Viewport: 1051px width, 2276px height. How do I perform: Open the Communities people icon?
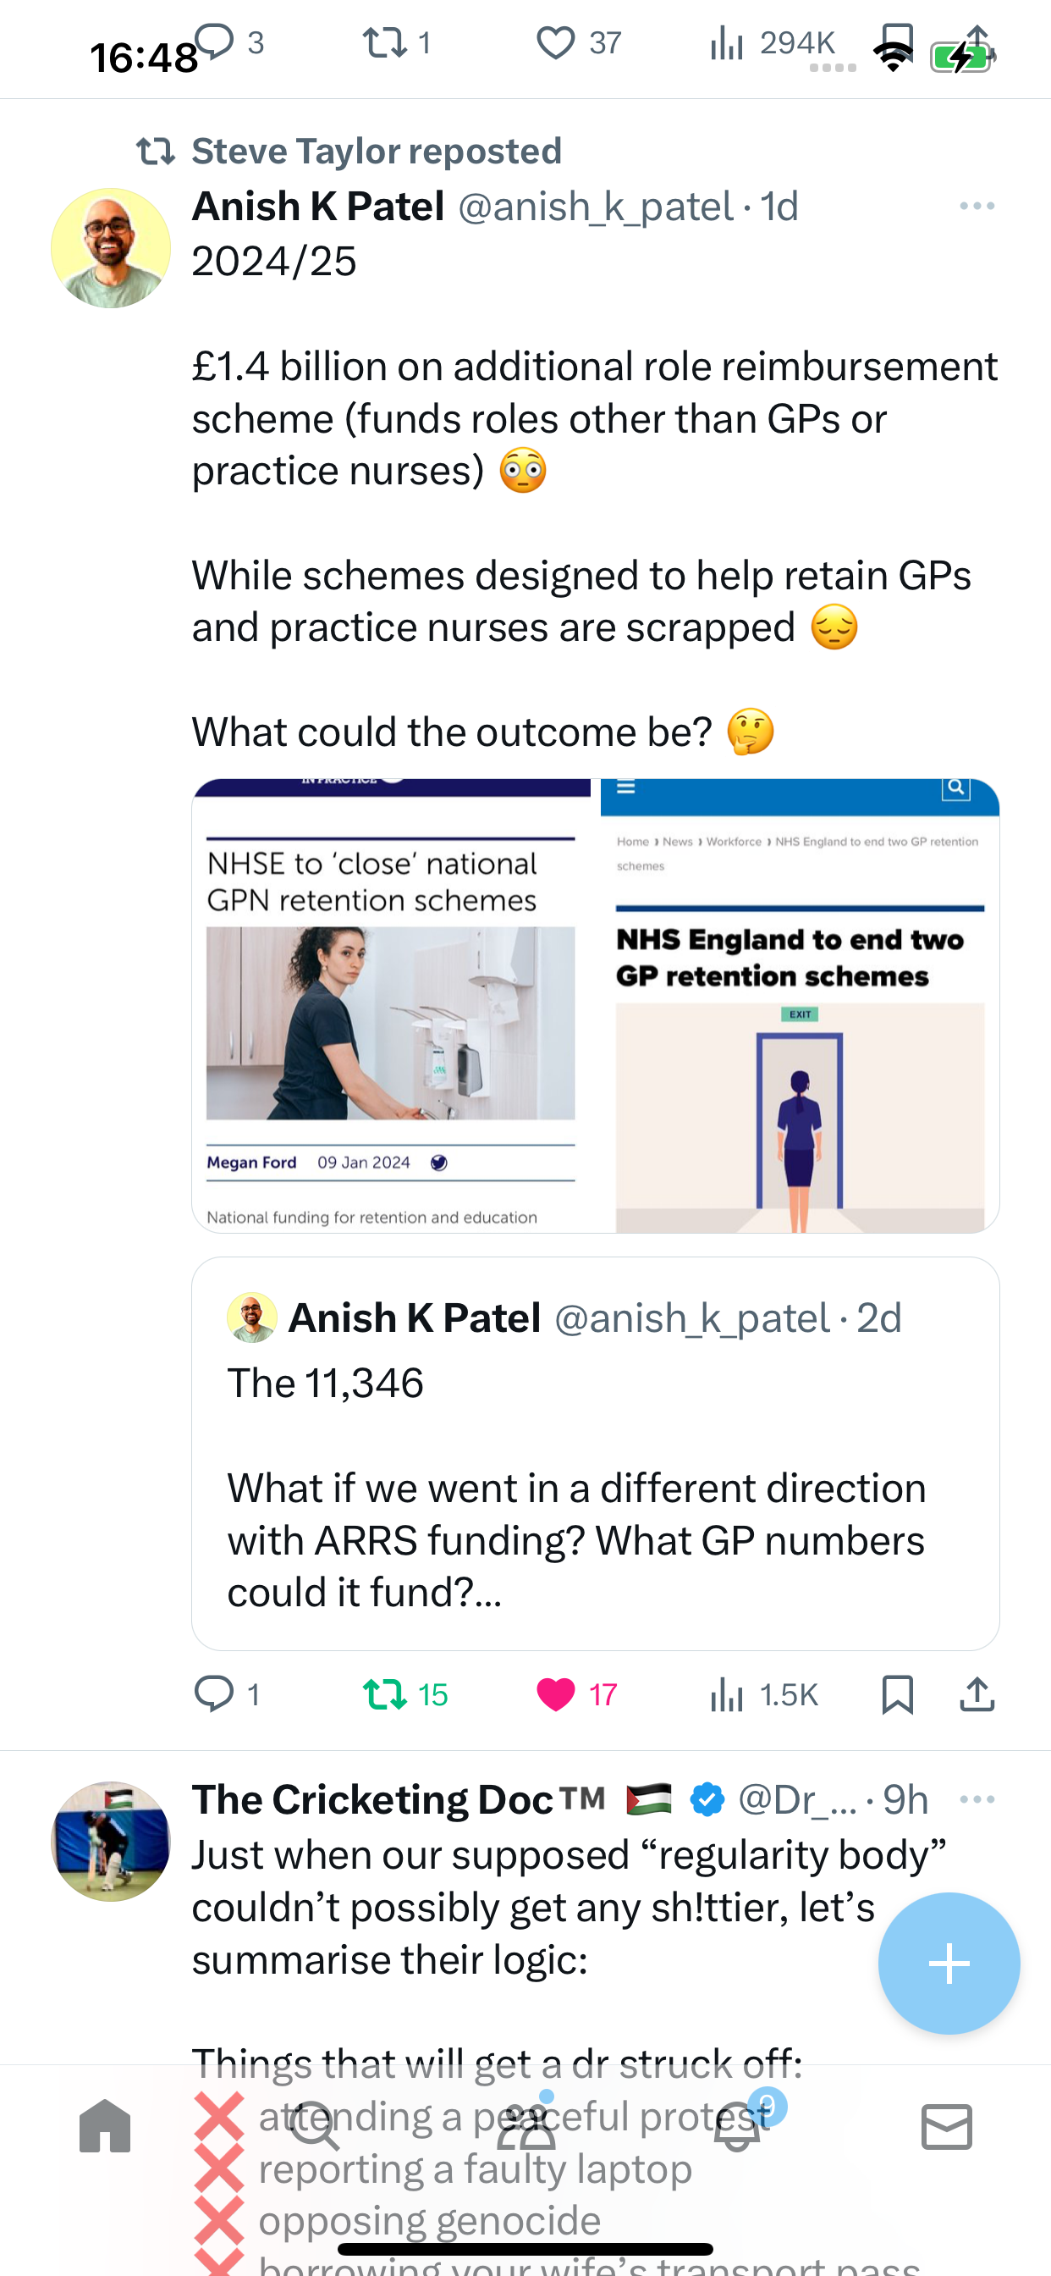(x=526, y=2126)
